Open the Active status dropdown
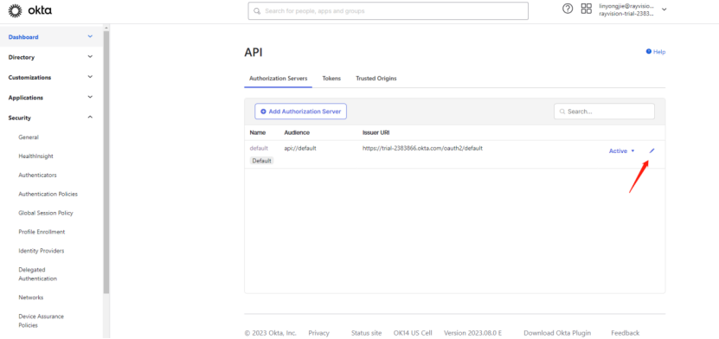This screenshot has width=719, height=339. (x=622, y=150)
